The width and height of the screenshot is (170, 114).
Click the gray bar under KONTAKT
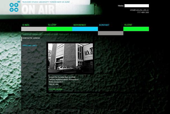[x=111, y=33]
